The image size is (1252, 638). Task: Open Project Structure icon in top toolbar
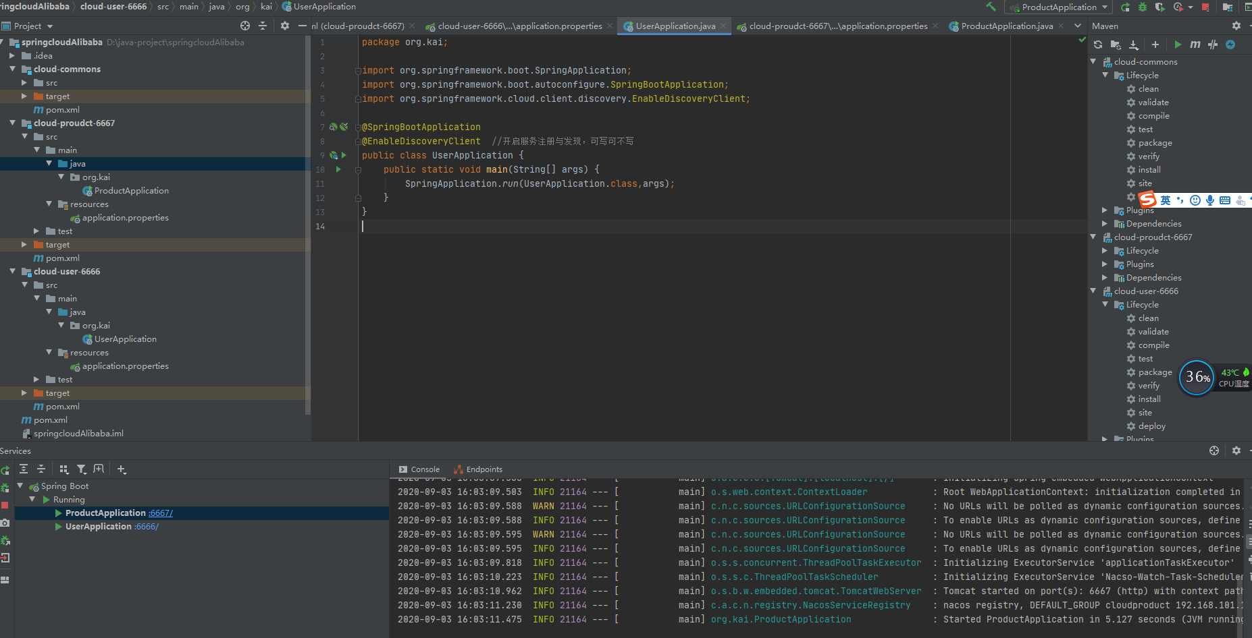point(1228,7)
